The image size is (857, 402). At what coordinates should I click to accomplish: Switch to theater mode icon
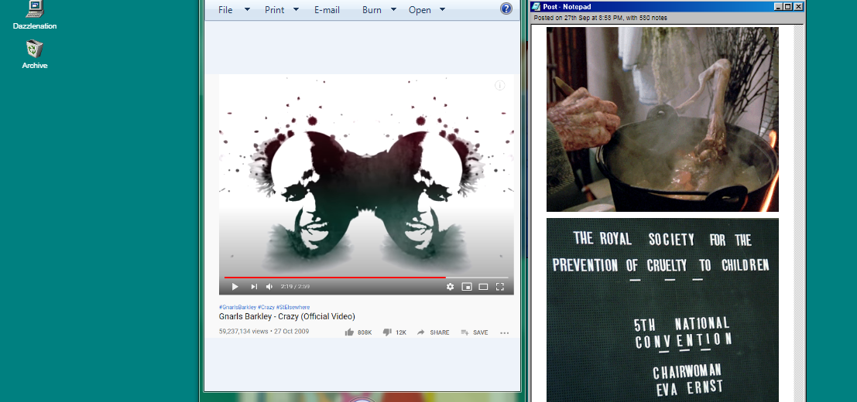483,286
